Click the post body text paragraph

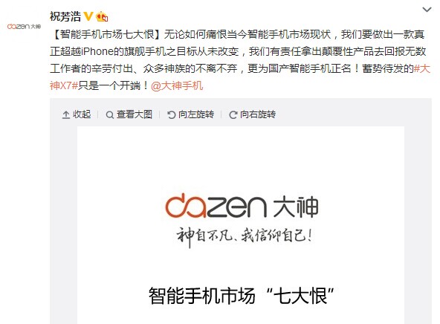[x=240, y=59]
